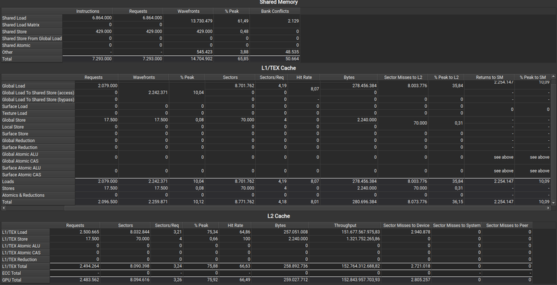Click the Surface Load row label
The width and height of the screenshot is (557, 285).
38,106
